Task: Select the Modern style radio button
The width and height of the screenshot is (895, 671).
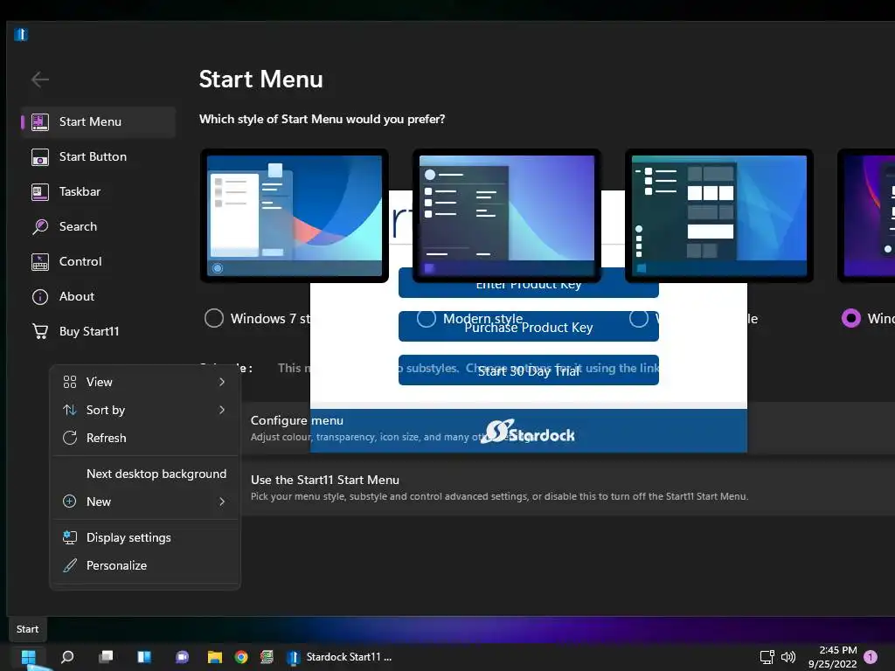Action: click(426, 318)
